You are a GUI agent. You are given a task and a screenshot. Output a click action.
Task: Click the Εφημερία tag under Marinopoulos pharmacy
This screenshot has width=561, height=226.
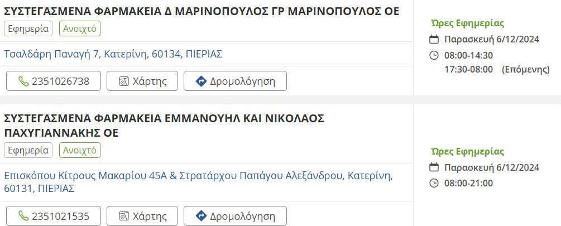[28, 28]
